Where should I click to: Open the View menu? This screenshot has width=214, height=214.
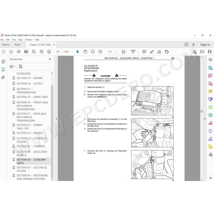(14, 40)
